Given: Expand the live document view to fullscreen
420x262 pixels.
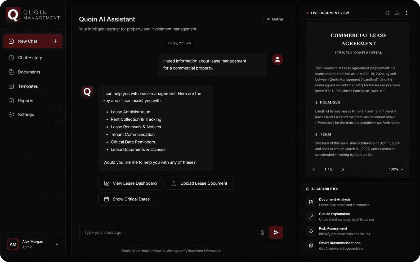Looking at the screenshot, I should [x=387, y=13].
